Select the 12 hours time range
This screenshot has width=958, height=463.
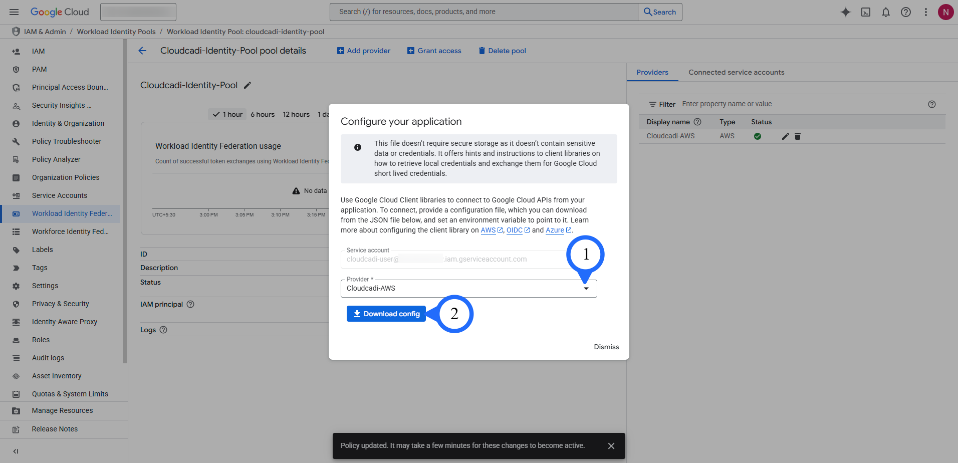click(x=296, y=114)
